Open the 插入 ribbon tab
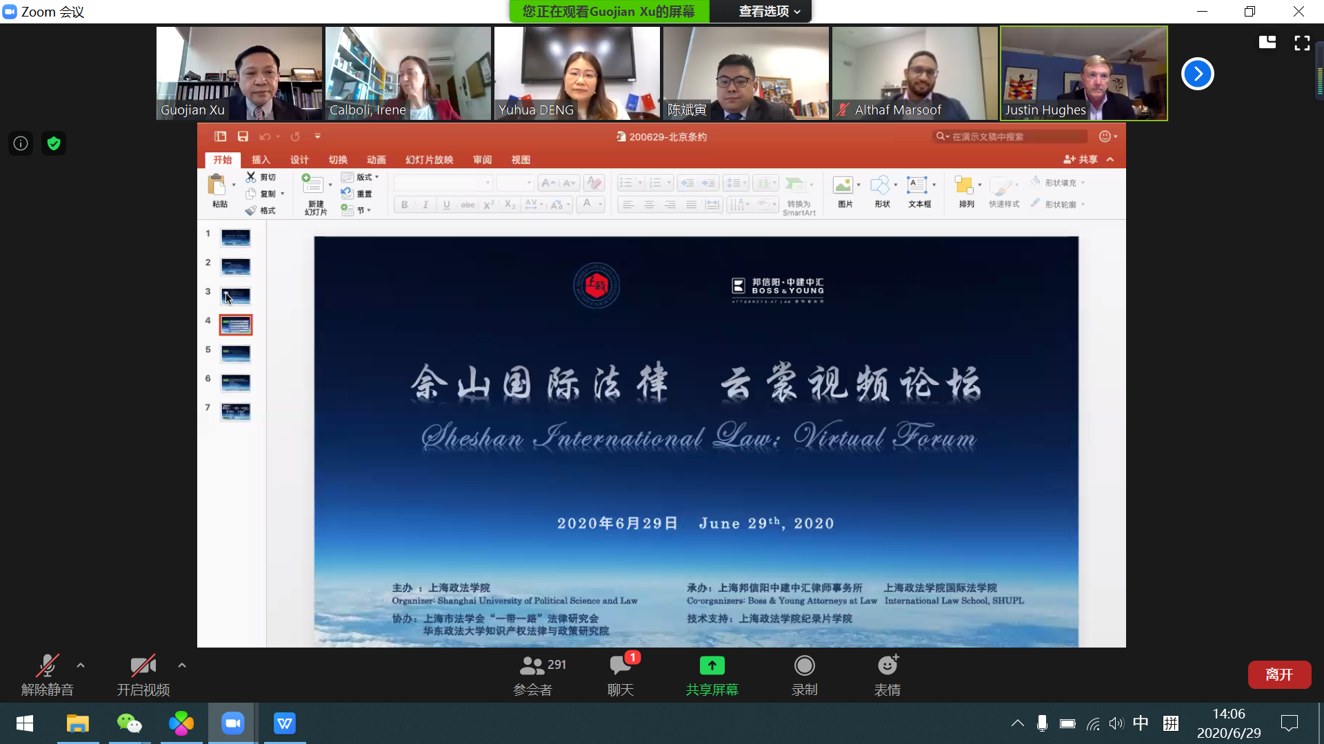The width and height of the screenshot is (1324, 744). (x=260, y=160)
